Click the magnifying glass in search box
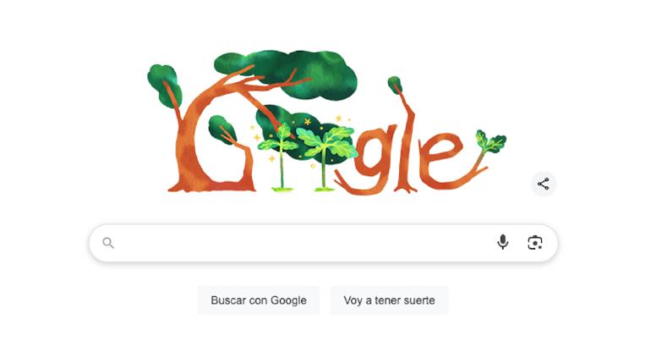651x358 pixels. tap(108, 243)
